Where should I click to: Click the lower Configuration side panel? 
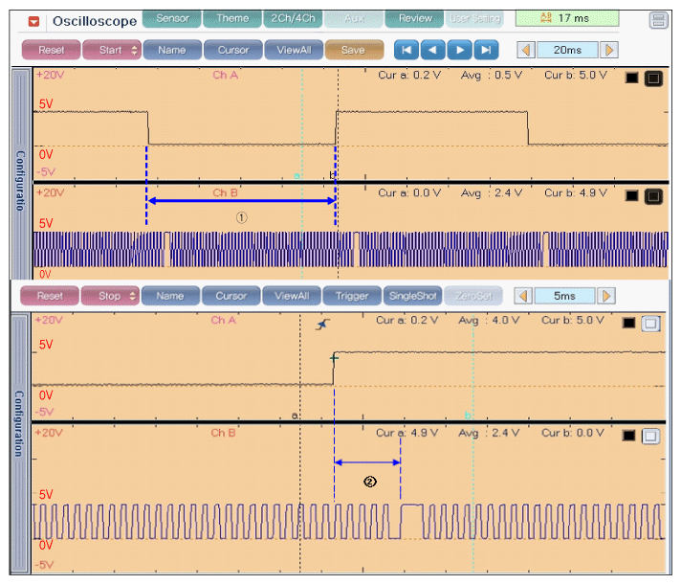(19, 443)
